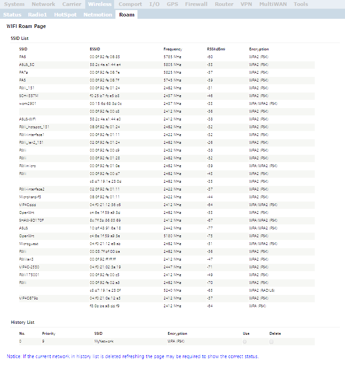Click the Frequency column header
This screenshot has height=365, width=345.
click(173, 49)
